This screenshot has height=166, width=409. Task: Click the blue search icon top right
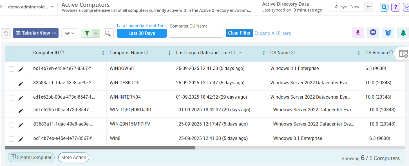coord(384,7)
